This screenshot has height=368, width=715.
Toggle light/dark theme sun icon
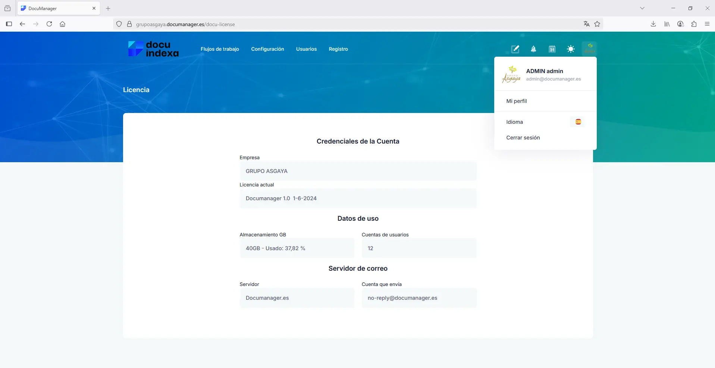(571, 49)
